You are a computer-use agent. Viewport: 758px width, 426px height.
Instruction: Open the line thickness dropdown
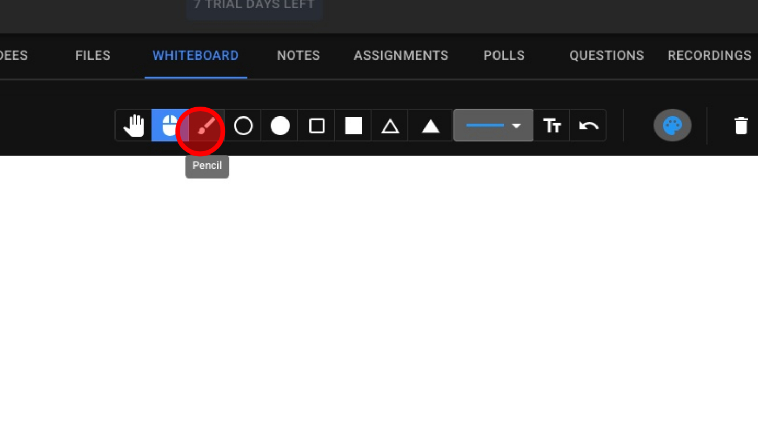point(493,125)
